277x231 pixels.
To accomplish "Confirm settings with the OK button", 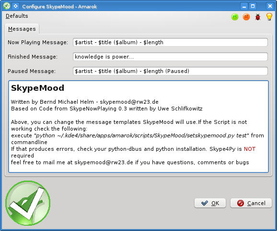I will click(x=210, y=203).
